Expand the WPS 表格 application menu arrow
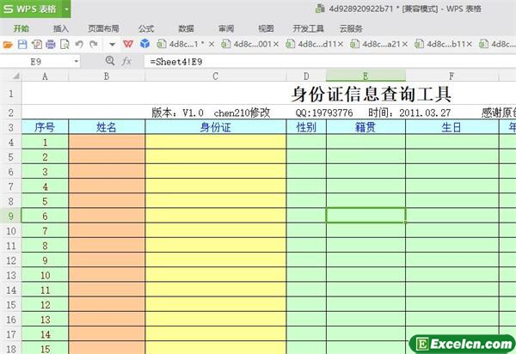516x354 pixels. pos(67,9)
